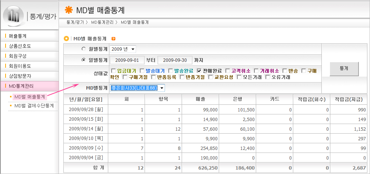The image size is (370, 174).
Task: Tick the 모든거래 checkbox
Action: [239, 77]
